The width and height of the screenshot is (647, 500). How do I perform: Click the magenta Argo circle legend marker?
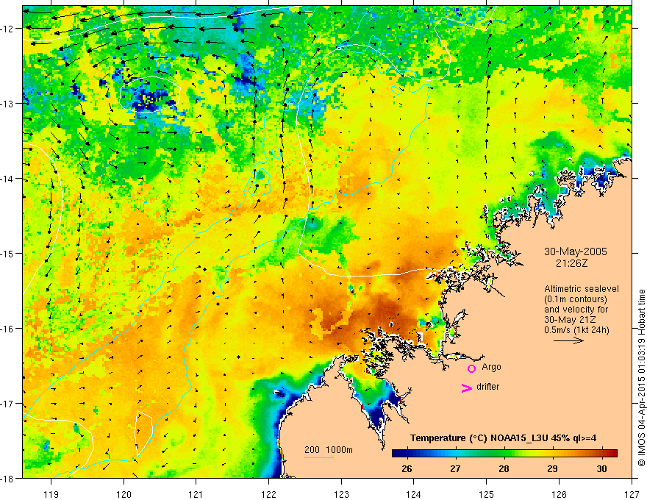coord(471,368)
